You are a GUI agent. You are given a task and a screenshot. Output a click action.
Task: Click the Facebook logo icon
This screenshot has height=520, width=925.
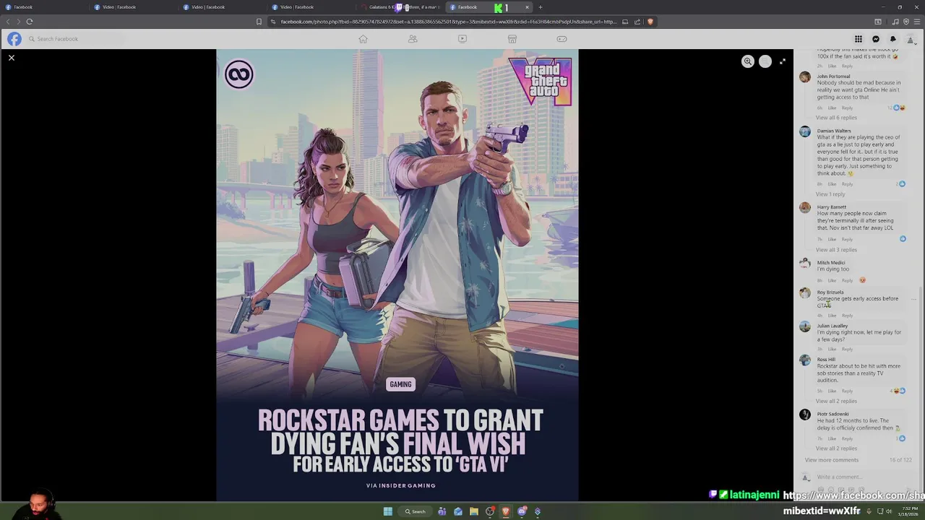(x=14, y=39)
